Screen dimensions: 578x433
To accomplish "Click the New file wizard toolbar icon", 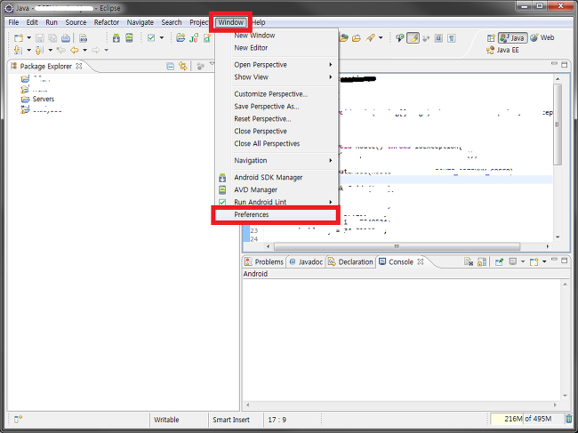I will 19,38.
